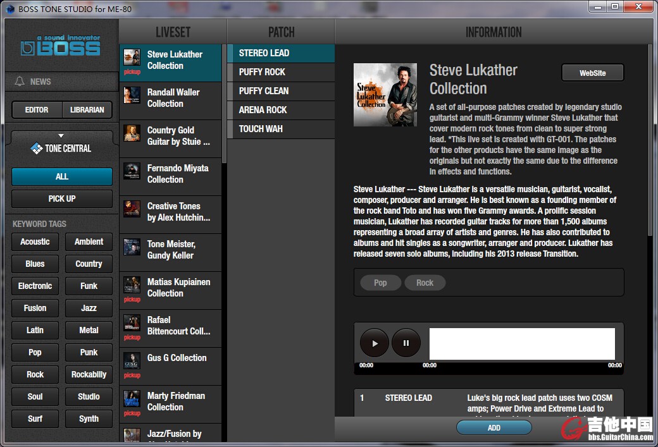The width and height of the screenshot is (658, 447).
Task: Expand the Tone Central panel arrow
Action: (61, 136)
